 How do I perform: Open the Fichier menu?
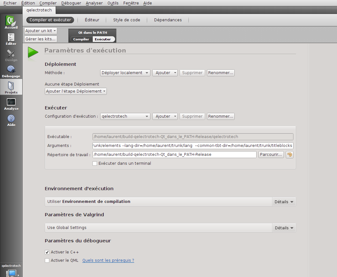(x=10, y=3)
